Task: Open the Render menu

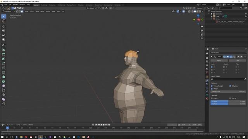Action: [15, 5]
